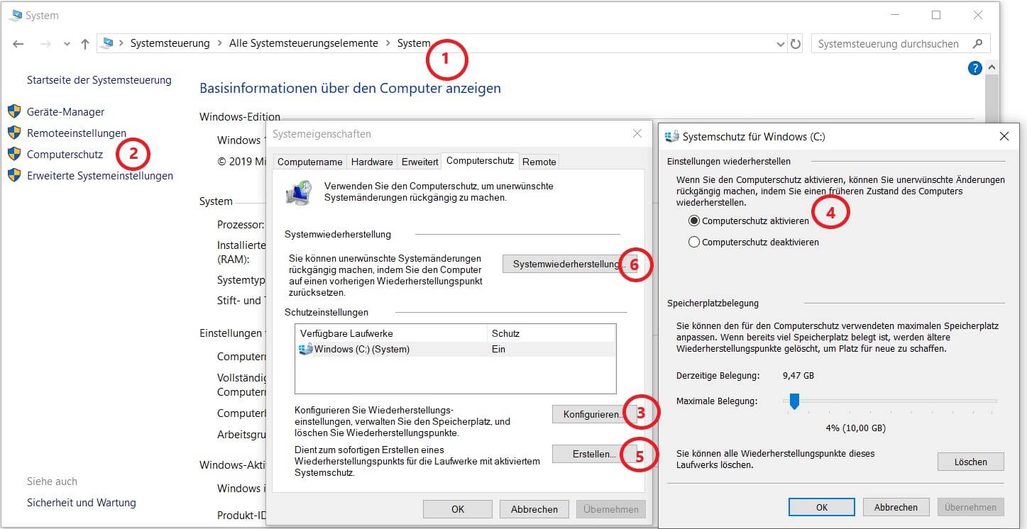Confirm Systemeigenschaften with OK
The image size is (1027, 529).
pyautogui.click(x=458, y=509)
